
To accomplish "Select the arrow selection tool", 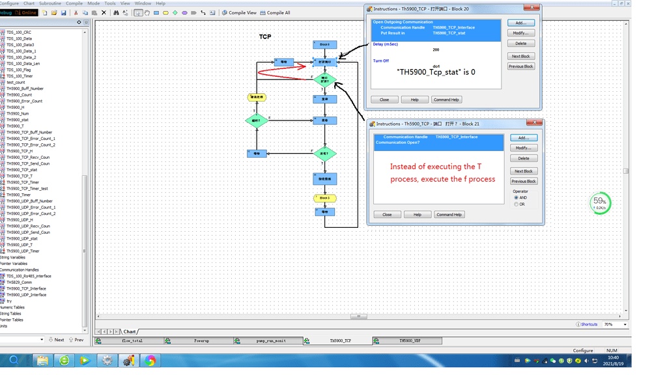I will pyautogui.click(x=138, y=12).
